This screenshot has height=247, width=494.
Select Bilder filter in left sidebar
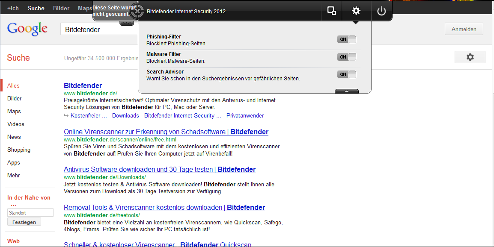click(x=14, y=98)
